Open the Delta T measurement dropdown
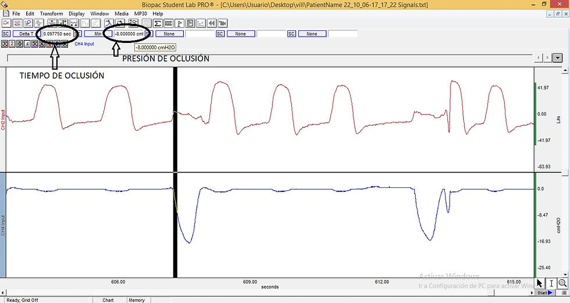Viewport: 570px width, 303px height. point(26,34)
